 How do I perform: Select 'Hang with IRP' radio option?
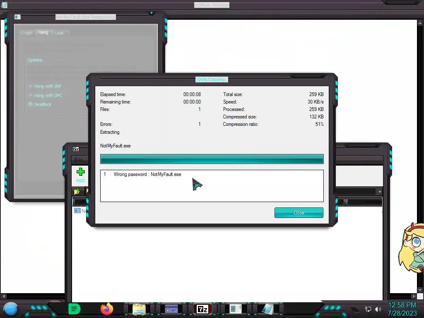click(x=45, y=86)
